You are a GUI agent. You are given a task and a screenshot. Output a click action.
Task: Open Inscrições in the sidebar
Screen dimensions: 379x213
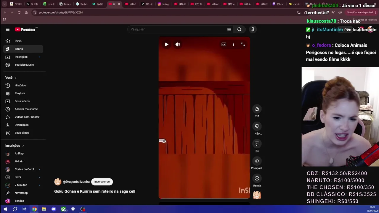pyautogui.click(x=23, y=57)
